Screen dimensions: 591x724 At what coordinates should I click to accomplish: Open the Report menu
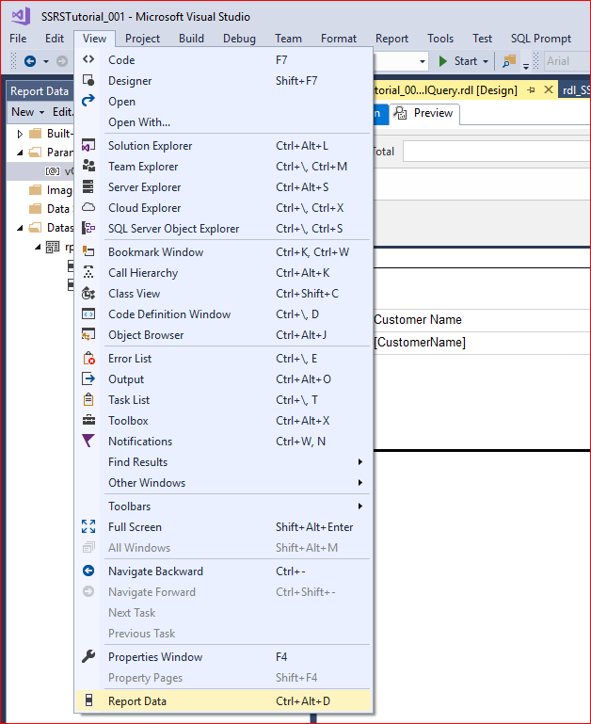(x=391, y=39)
